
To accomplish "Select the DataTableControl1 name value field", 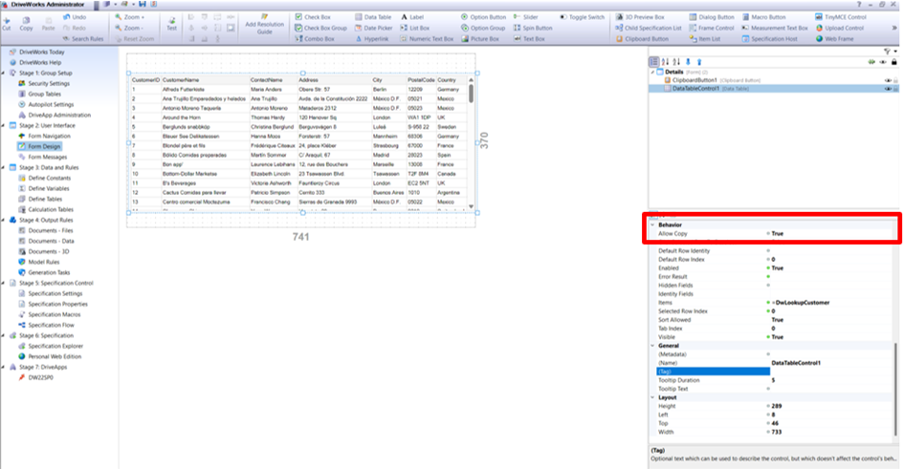I will (x=831, y=363).
